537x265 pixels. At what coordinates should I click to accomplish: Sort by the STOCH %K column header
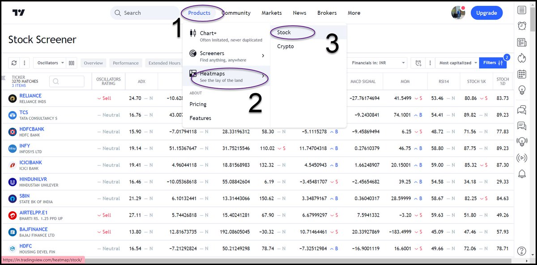pyautogui.click(x=476, y=81)
